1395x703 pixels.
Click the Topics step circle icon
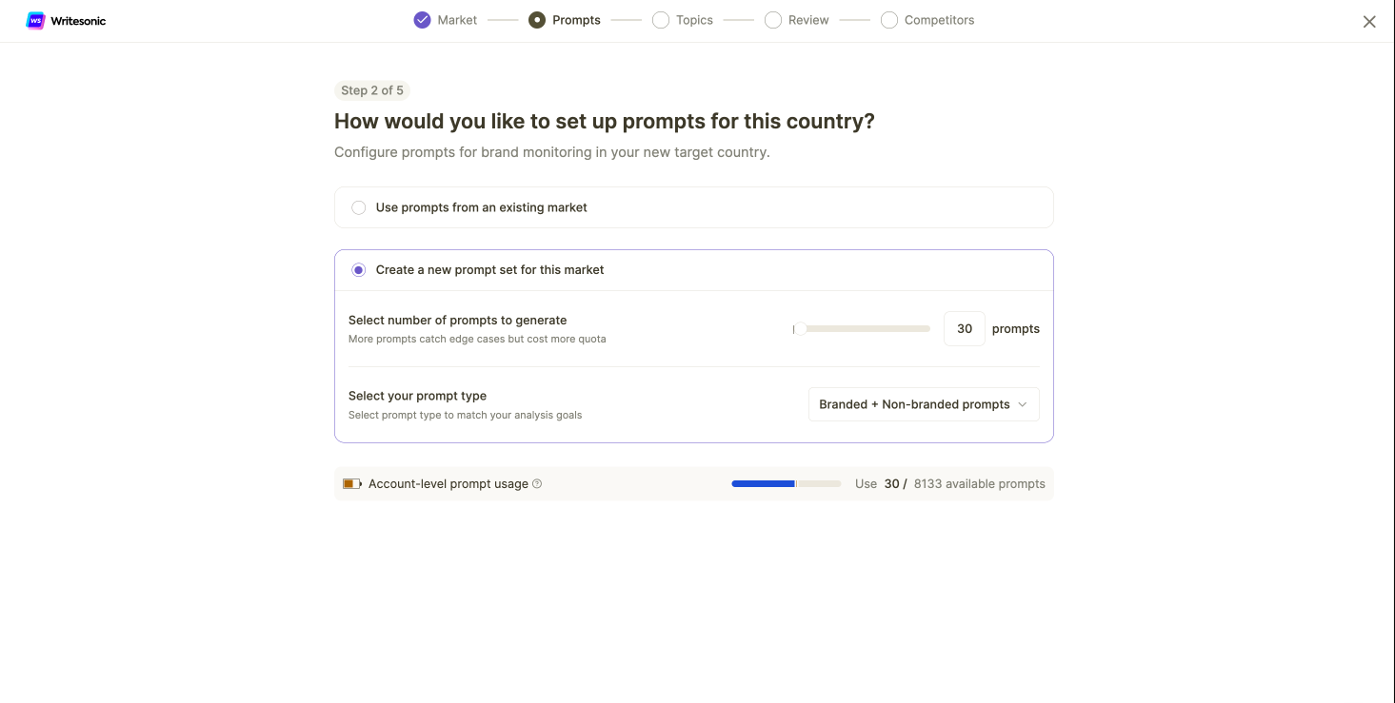(x=661, y=20)
